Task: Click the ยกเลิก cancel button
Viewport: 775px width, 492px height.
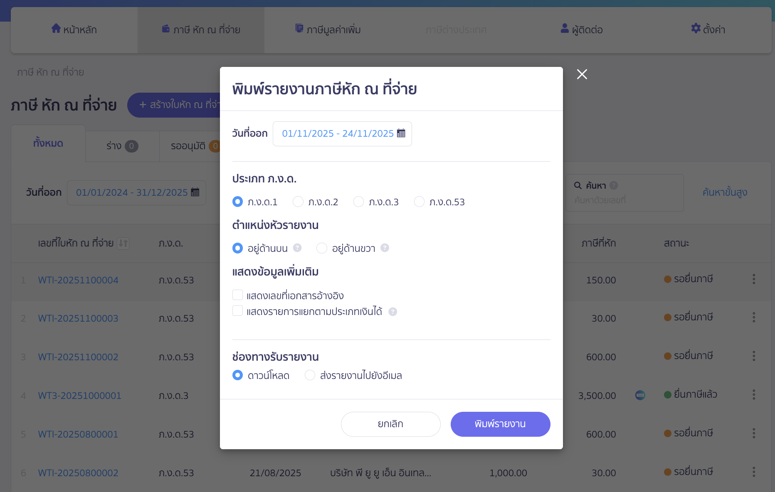Action: pos(390,424)
